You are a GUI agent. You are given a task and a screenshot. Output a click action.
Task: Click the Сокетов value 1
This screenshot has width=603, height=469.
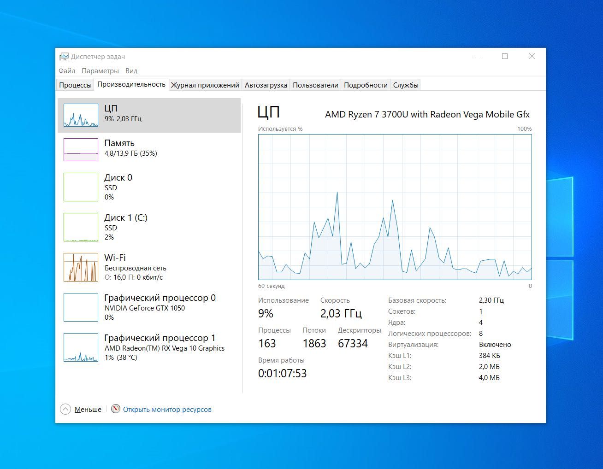481,311
